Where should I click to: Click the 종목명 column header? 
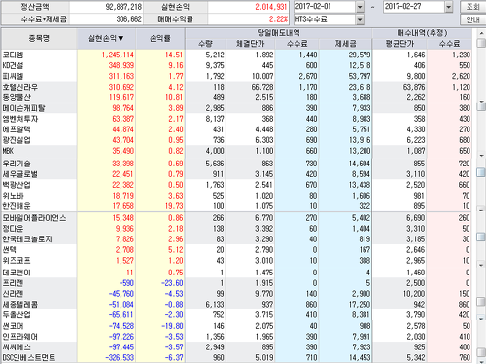click(x=39, y=39)
